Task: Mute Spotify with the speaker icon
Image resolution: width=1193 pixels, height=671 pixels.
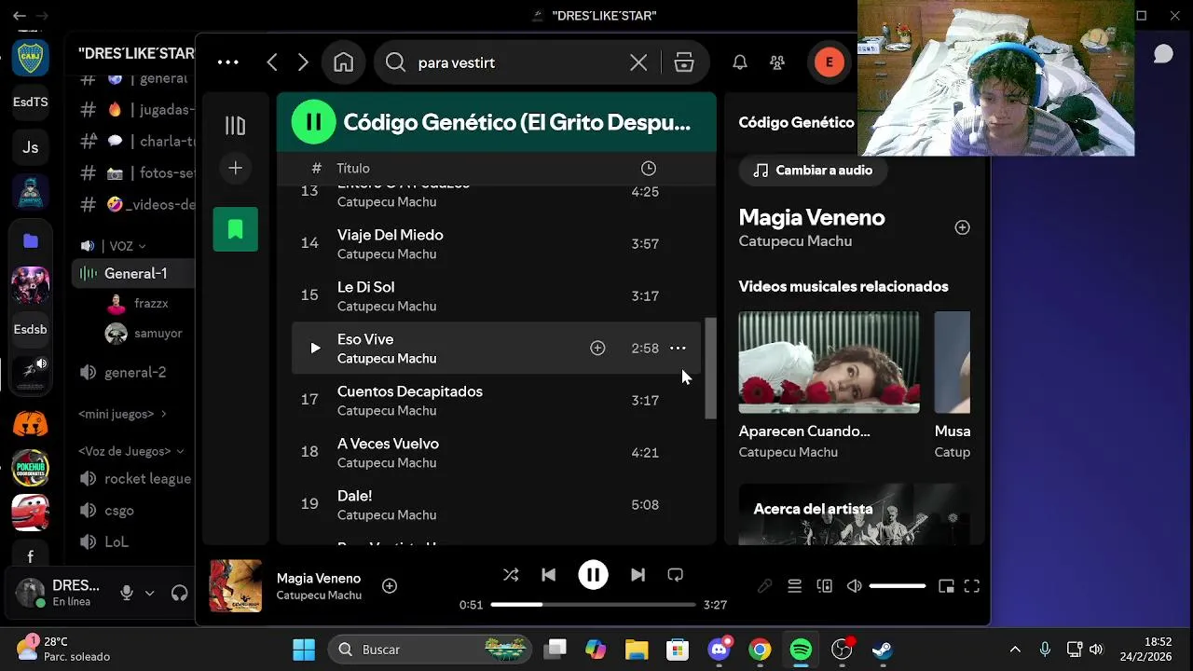Action: click(854, 586)
